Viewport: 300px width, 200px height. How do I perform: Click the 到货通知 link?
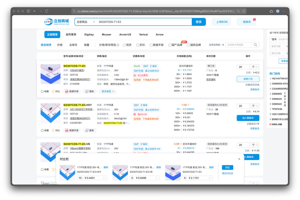pyautogui.click(x=211, y=79)
